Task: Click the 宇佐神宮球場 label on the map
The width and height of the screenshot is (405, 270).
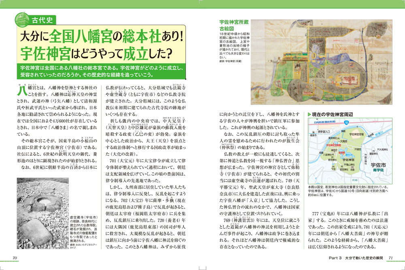Action: (356, 134)
